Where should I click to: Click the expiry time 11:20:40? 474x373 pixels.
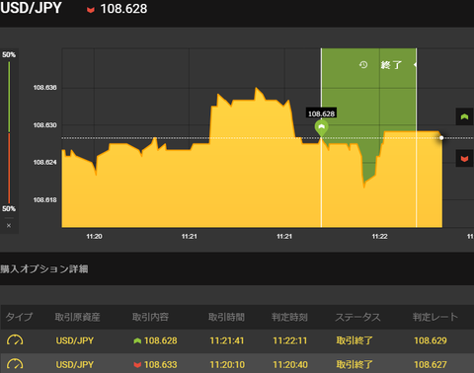click(x=290, y=364)
